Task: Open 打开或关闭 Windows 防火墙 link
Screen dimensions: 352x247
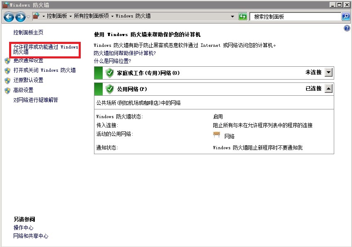Action: (x=44, y=70)
